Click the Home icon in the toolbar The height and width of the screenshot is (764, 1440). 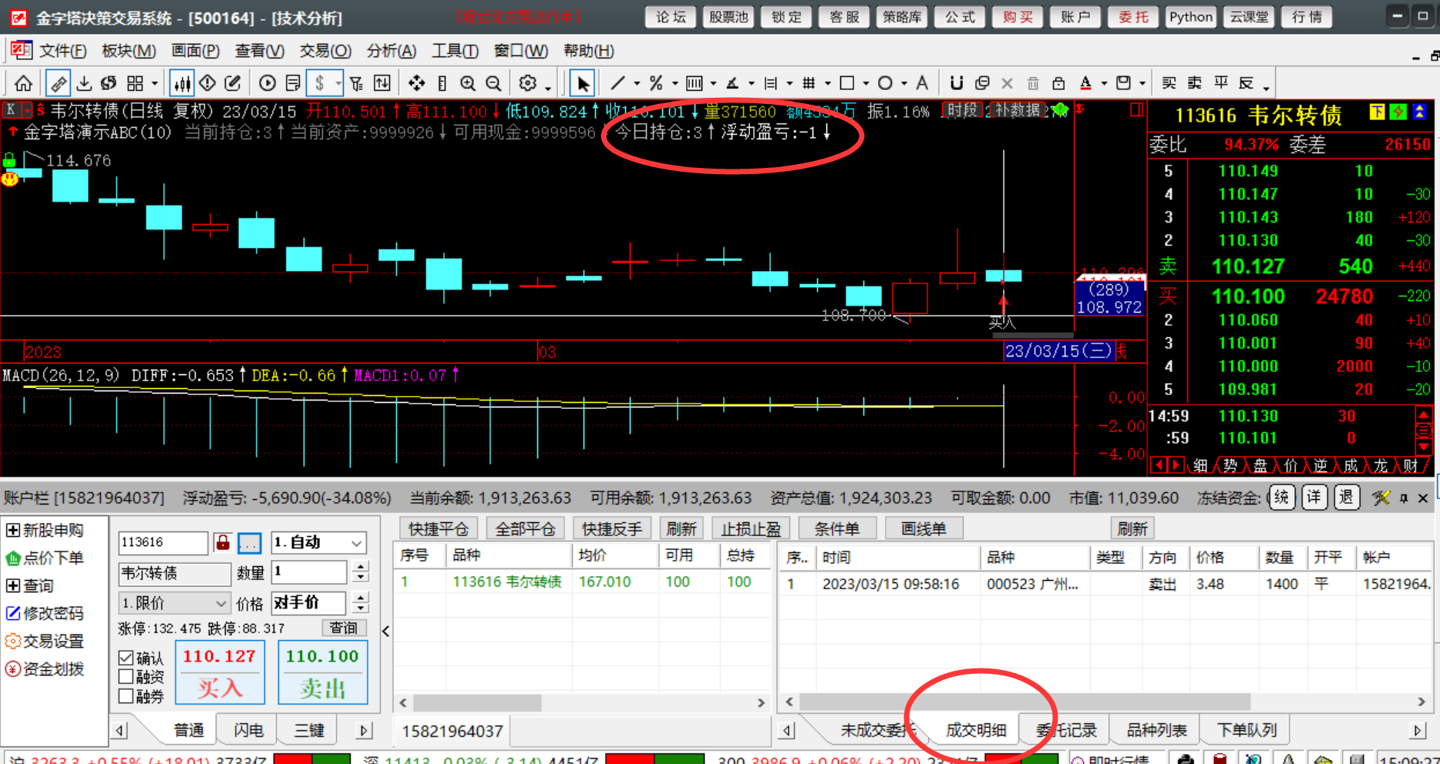click(24, 83)
